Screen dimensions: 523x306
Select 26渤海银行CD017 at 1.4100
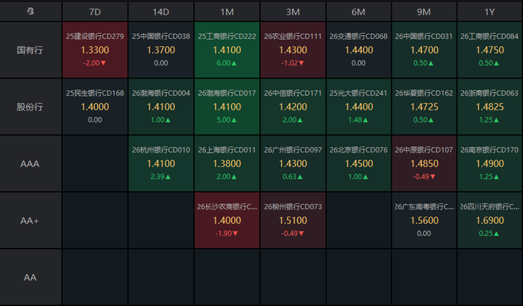(x=227, y=107)
